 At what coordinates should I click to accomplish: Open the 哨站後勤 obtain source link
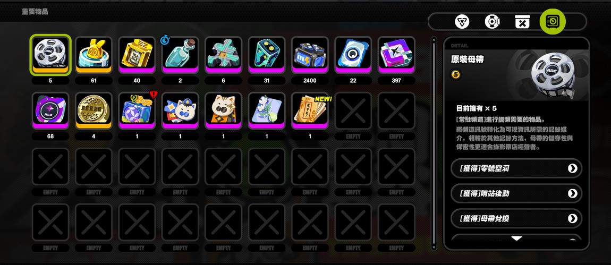coord(516,193)
